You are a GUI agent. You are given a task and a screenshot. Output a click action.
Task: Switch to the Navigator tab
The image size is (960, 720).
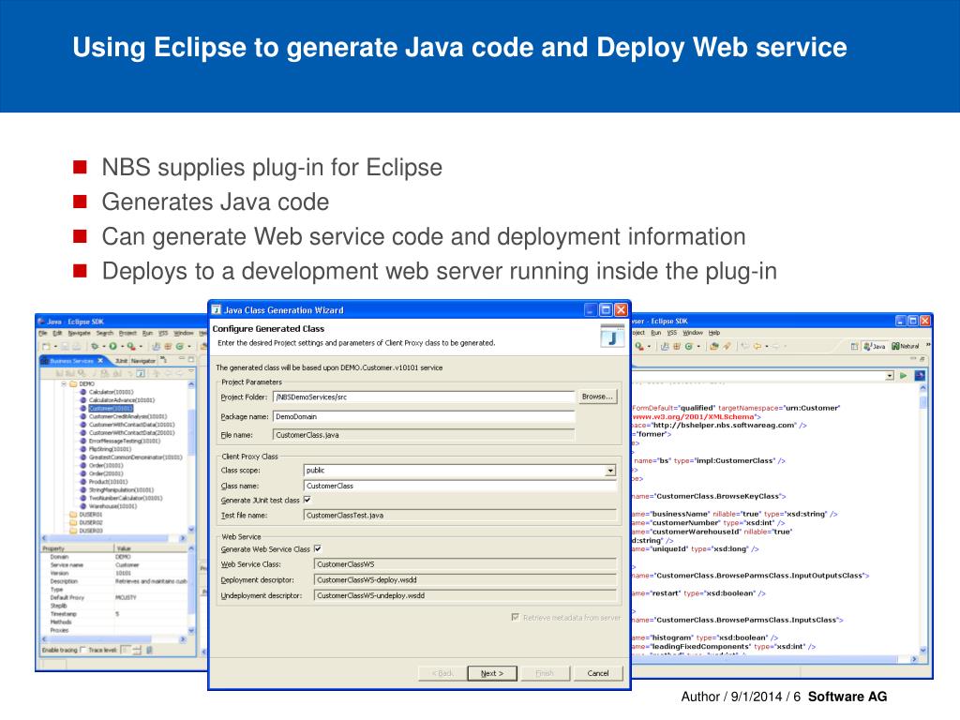click(x=143, y=361)
